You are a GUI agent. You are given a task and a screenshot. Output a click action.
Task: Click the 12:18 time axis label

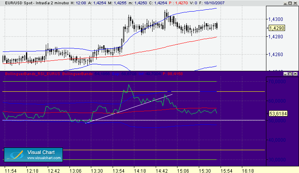[32, 171]
